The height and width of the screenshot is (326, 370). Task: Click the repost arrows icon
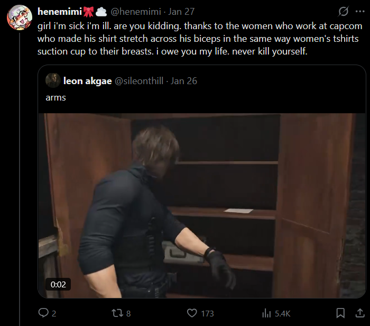coord(117,313)
